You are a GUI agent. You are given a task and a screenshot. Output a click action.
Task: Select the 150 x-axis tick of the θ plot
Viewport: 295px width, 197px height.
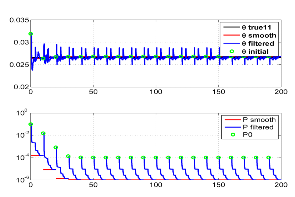click(219, 92)
